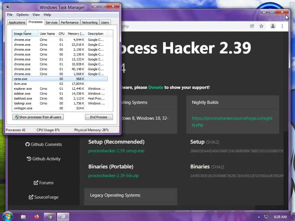Click the external-link icon beside SourceForge
Screen dimensions: 295x221
click(31, 197)
